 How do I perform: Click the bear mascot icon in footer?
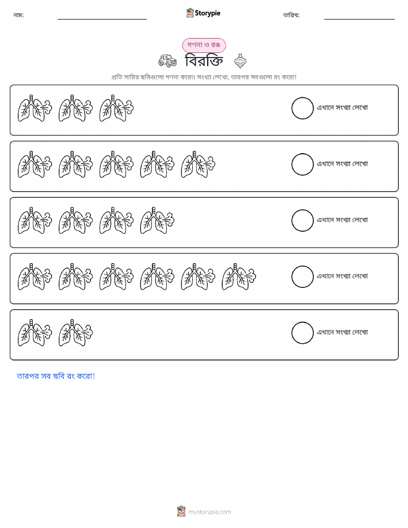[181, 511]
